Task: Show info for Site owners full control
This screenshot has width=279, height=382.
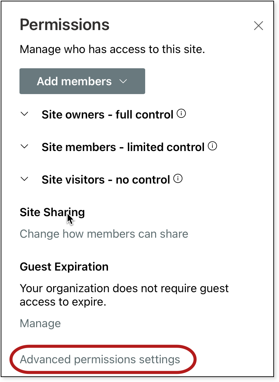Action: (x=181, y=114)
